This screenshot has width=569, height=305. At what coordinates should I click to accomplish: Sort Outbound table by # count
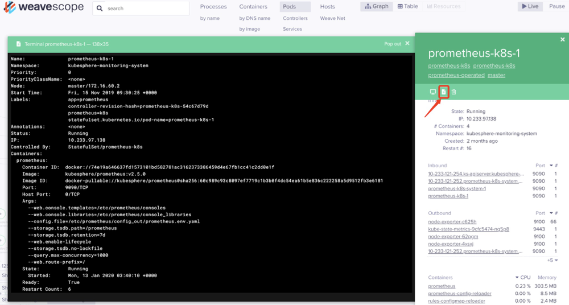point(556,213)
